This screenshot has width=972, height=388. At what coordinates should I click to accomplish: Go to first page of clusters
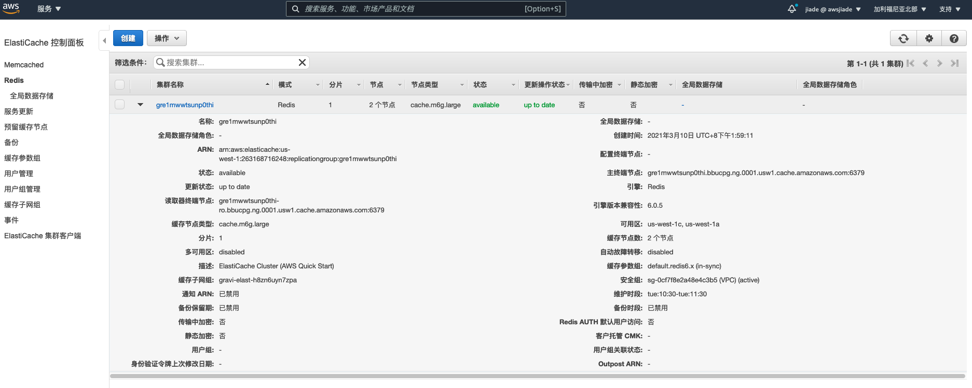point(911,63)
